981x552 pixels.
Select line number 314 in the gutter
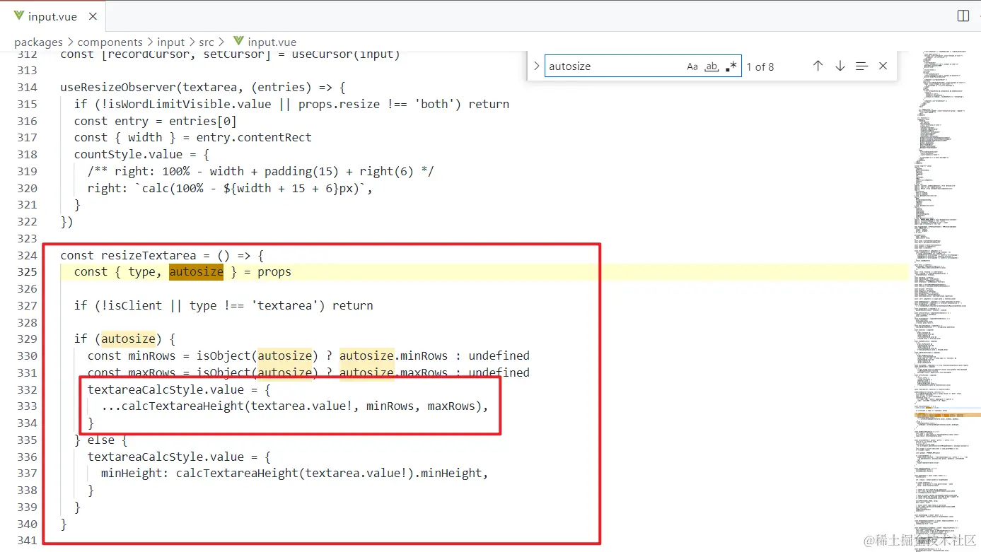coord(27,87)
